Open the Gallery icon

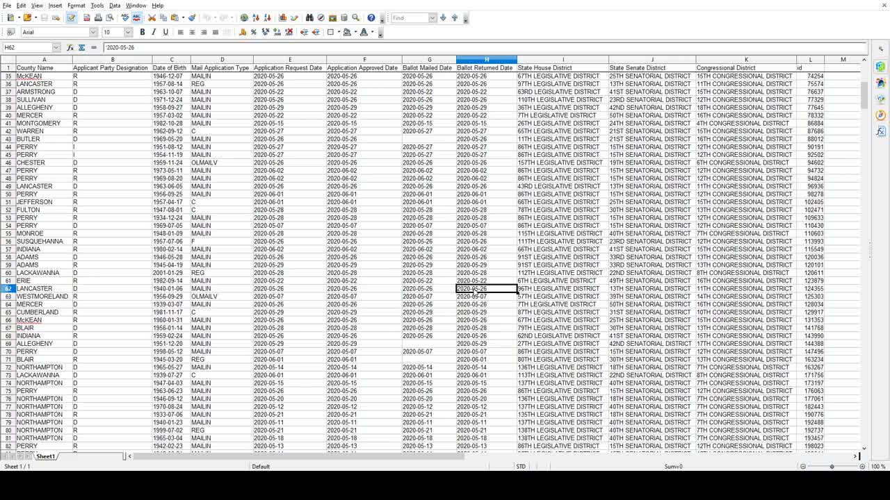click(332, 17)
